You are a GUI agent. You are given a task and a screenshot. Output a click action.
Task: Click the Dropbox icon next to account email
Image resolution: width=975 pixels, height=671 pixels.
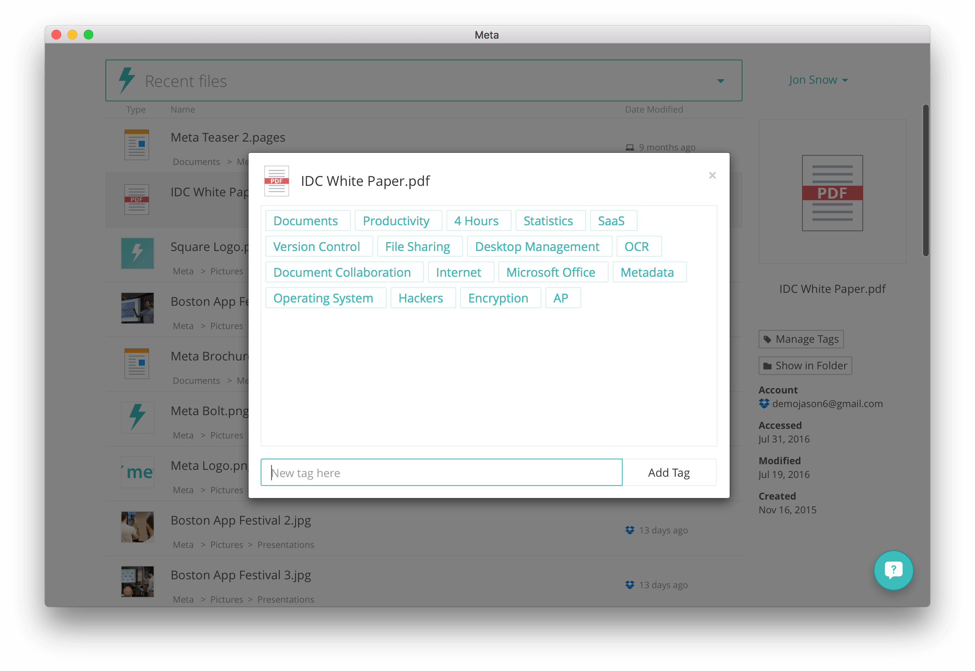764,403
